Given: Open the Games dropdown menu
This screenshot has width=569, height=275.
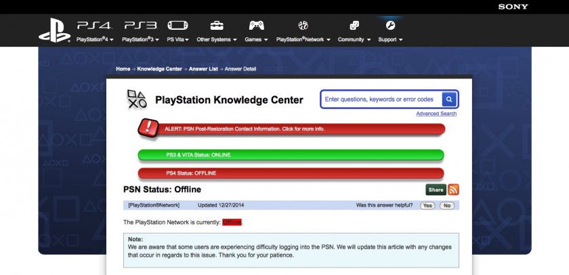Looking at the screenshot, I should coord(256,39).
